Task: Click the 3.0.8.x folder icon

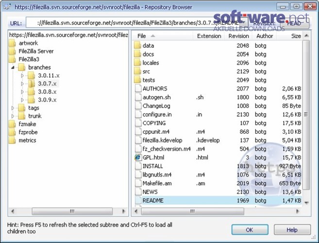Action: [x=31, y=92]
